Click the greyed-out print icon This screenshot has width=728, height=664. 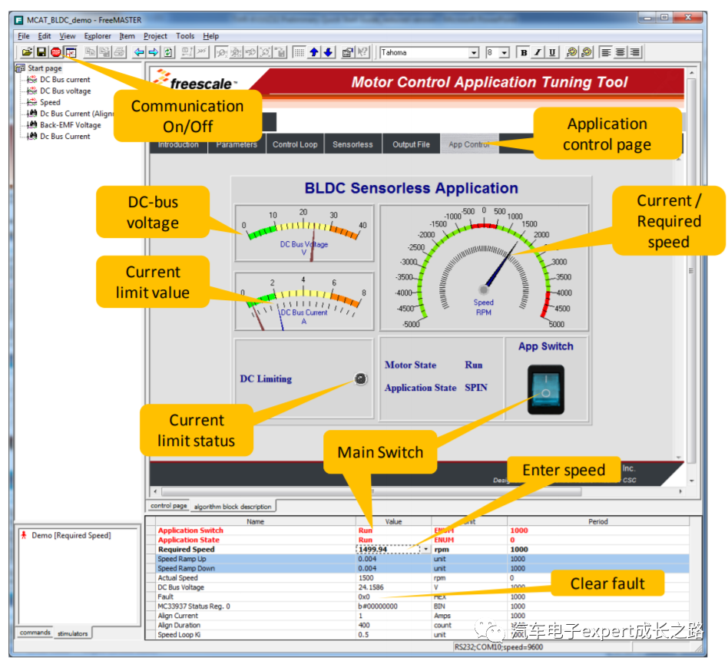pos(120,52)
